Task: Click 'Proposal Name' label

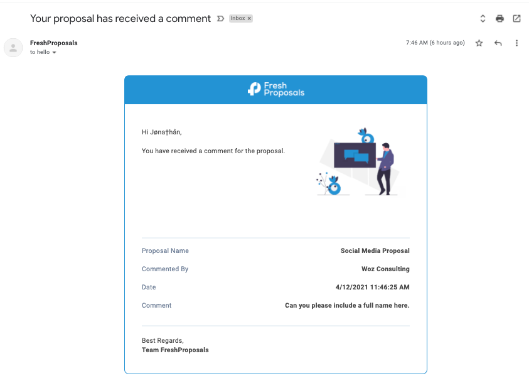Action: pos(165,251)
